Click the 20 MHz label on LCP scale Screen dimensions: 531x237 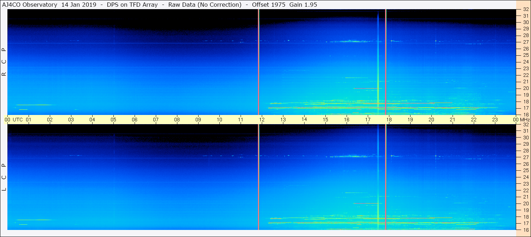click(525, 203)
